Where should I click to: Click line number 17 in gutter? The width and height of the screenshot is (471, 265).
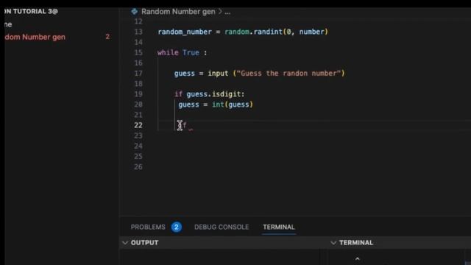pos(138,74)
